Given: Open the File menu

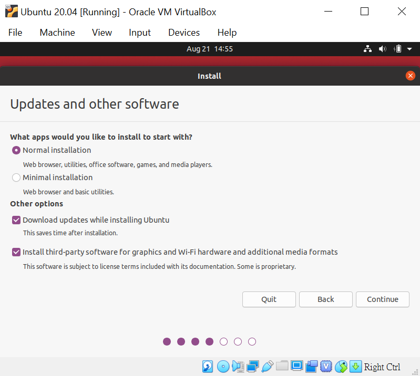Looking at the screenshot, I should 15,33.
